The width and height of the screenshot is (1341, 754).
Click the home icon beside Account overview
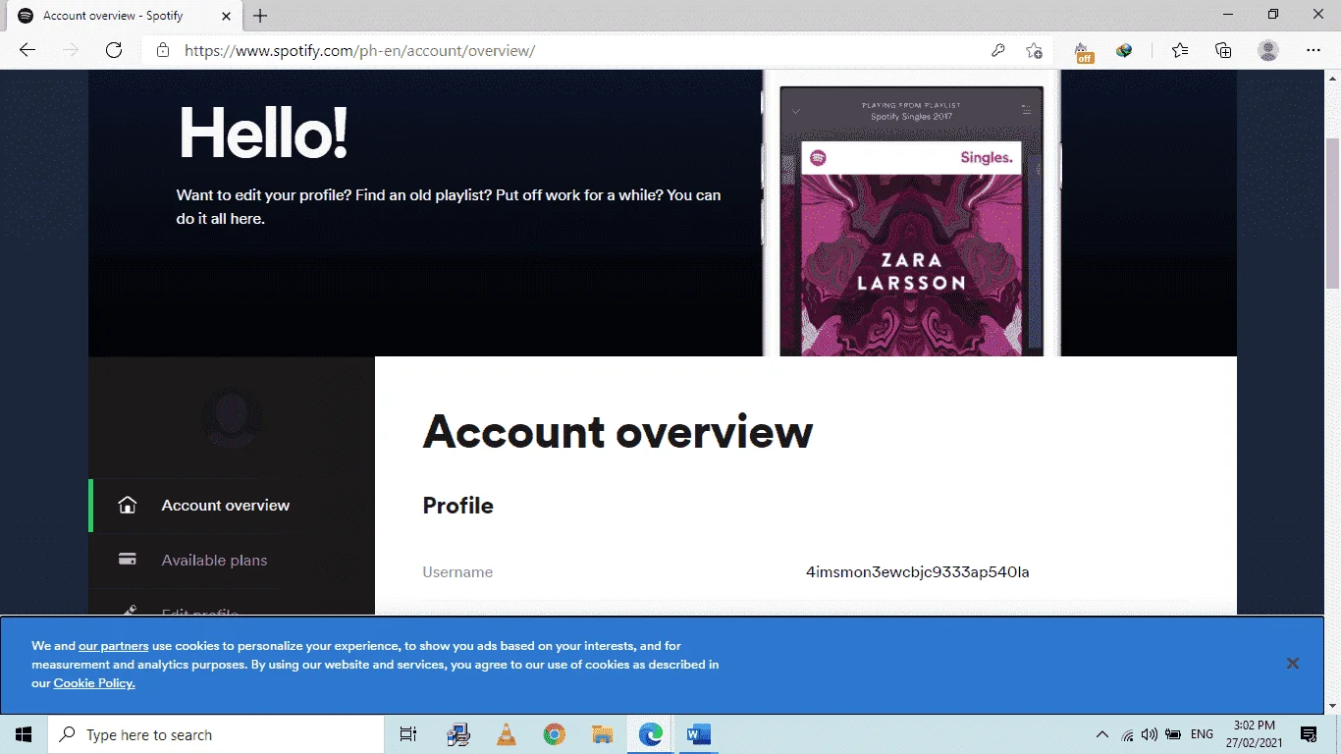pos(127,506)
